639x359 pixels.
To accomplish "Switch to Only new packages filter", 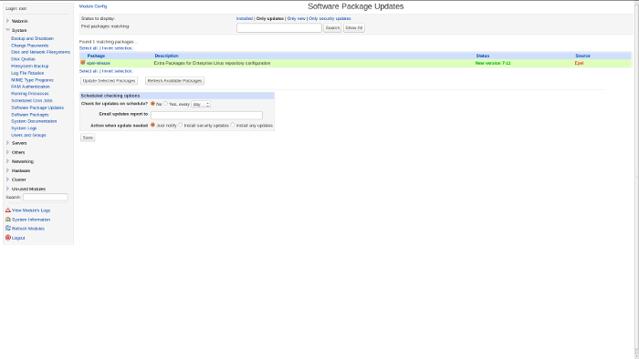I will coord(297,18).
